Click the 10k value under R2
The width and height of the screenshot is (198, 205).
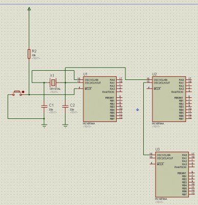tap(34, 55)
